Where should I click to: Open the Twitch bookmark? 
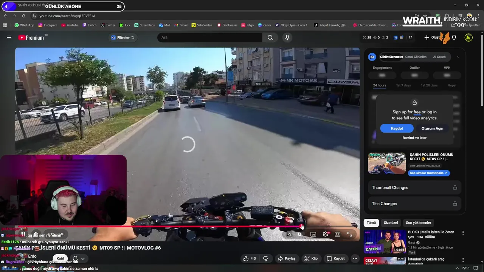coord(90,25)
